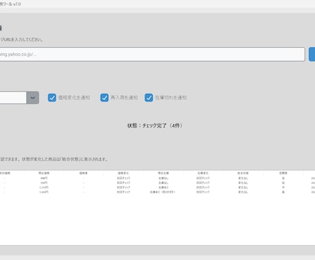Click the 1,400円 current price cell
The height and width of the screenshot is (260, 315).
(44, 192)
